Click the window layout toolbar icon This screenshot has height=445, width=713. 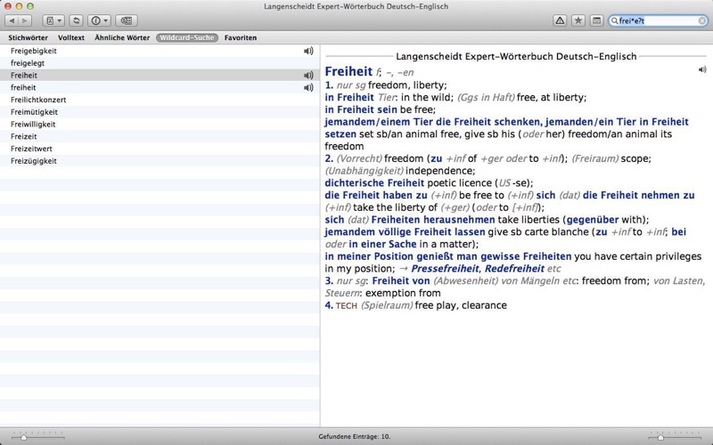[x=596, y=20]
